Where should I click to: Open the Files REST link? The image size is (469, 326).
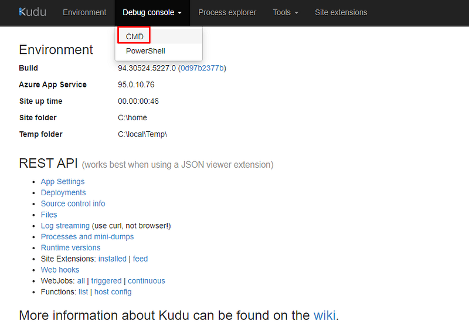pos(49,215)
